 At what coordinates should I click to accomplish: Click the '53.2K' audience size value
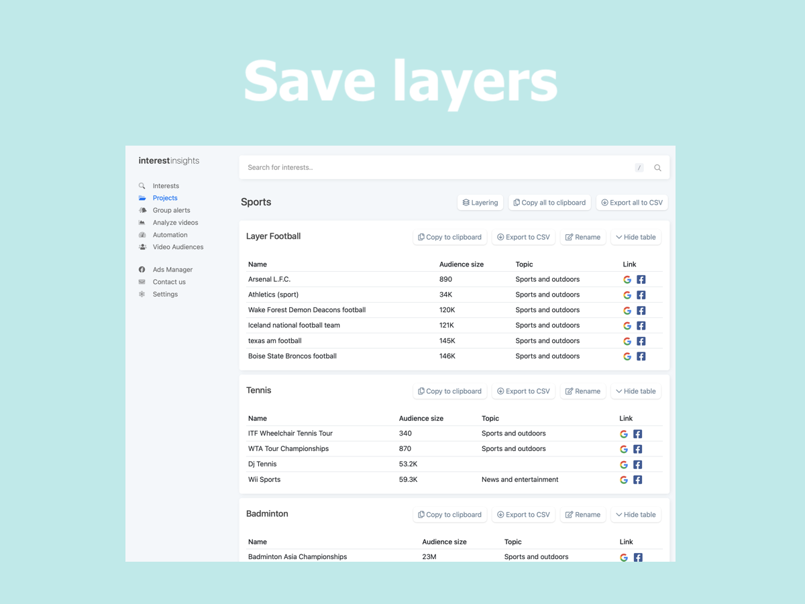tap(409, 464)
